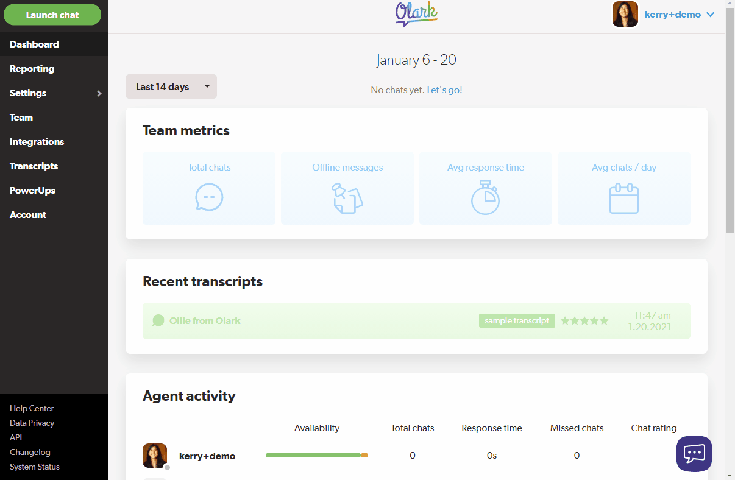Expand the Settings submenu arrow
The height and width of the screenshot is (480, 735).
pos(99,93)
